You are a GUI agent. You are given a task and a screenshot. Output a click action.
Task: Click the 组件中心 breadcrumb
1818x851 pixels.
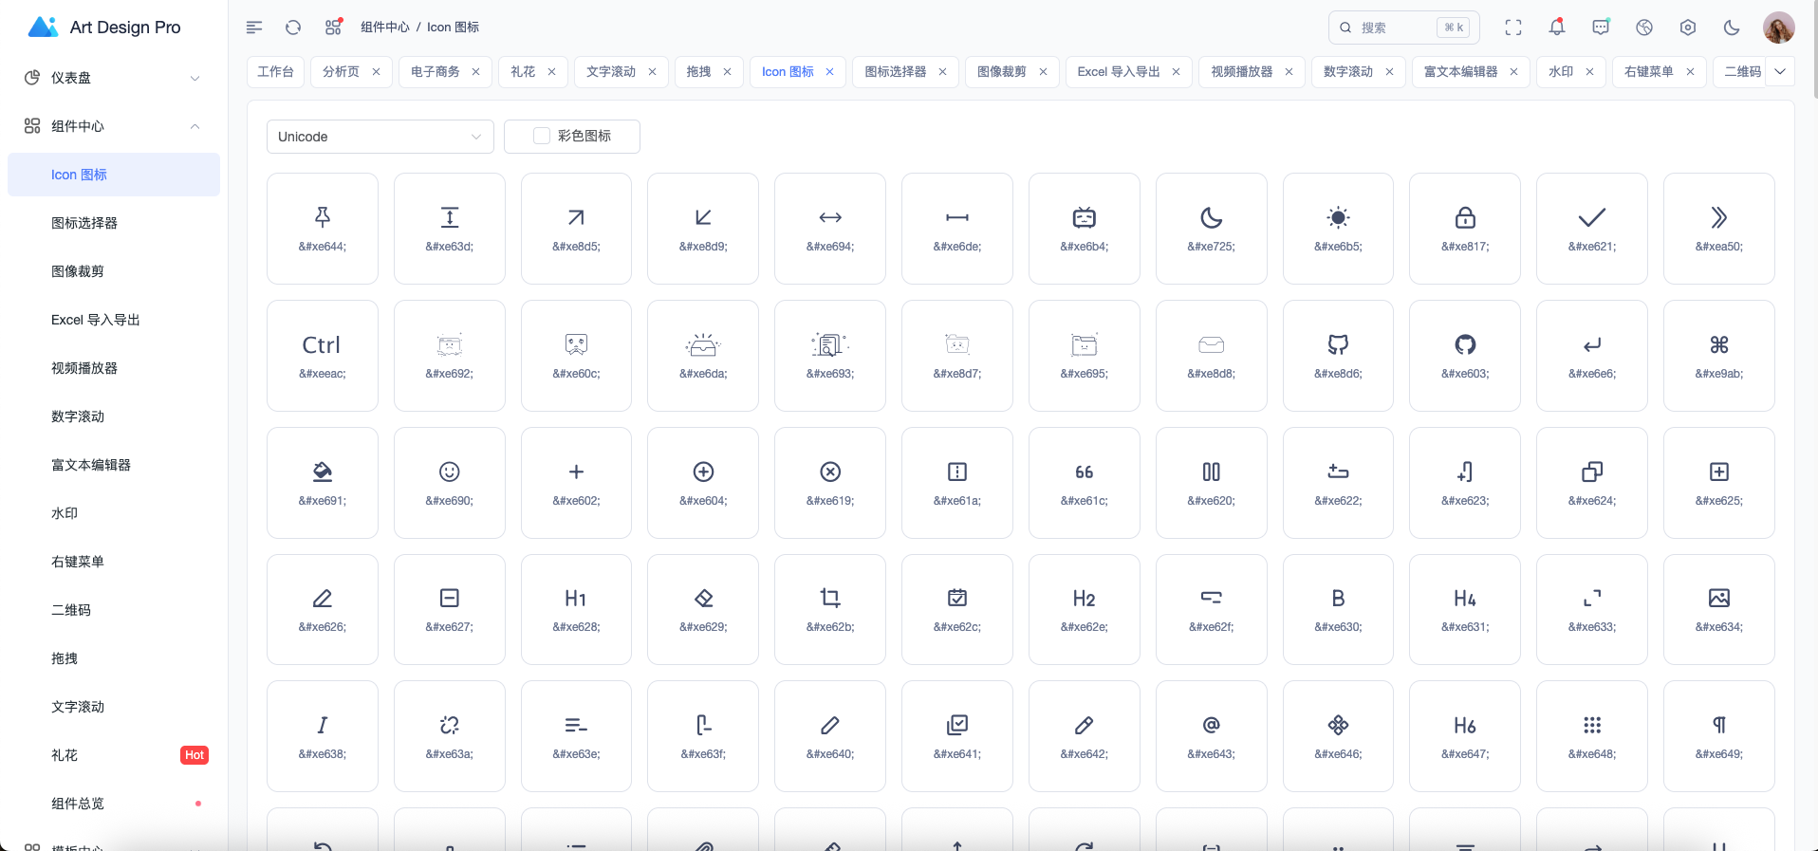pyautogui.click(x=384, y=28)
